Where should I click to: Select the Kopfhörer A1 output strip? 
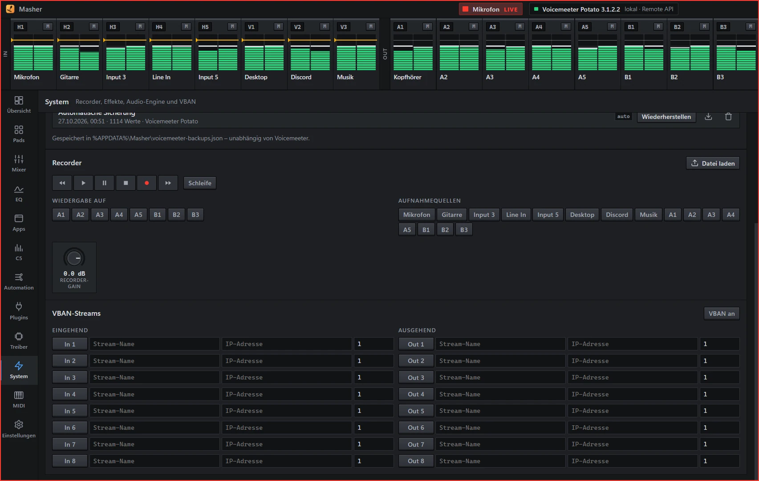(413, 53)
